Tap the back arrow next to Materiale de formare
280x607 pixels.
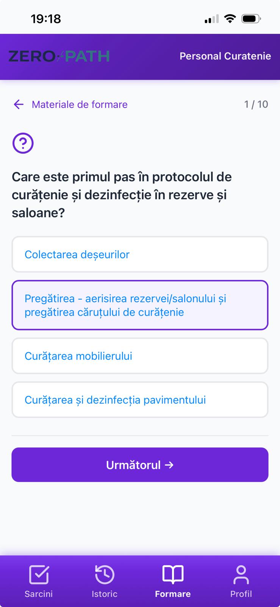point(18,104)
